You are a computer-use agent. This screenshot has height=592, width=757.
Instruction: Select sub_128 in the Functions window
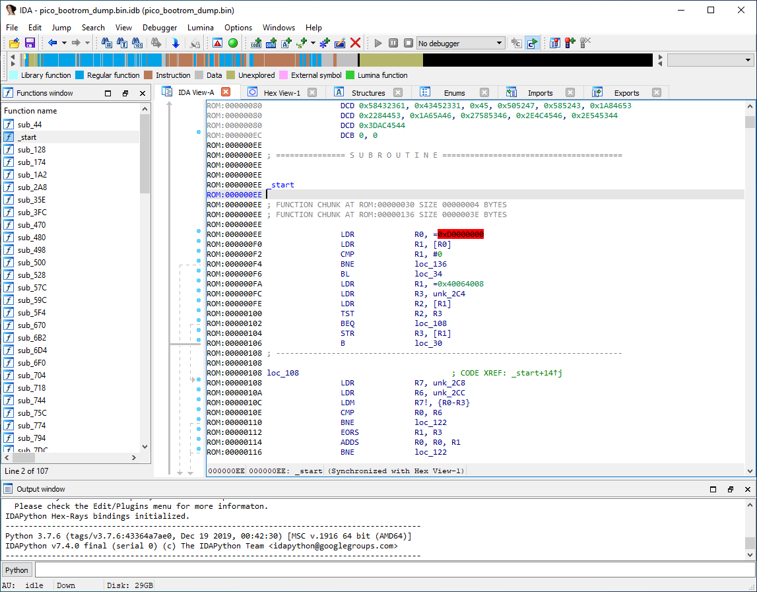click(x=32, y=149)
